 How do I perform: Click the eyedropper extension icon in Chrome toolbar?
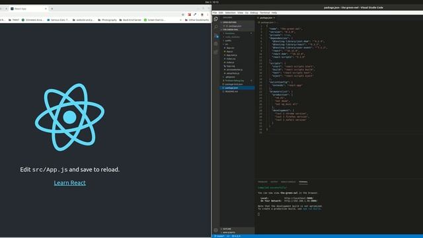195,15
